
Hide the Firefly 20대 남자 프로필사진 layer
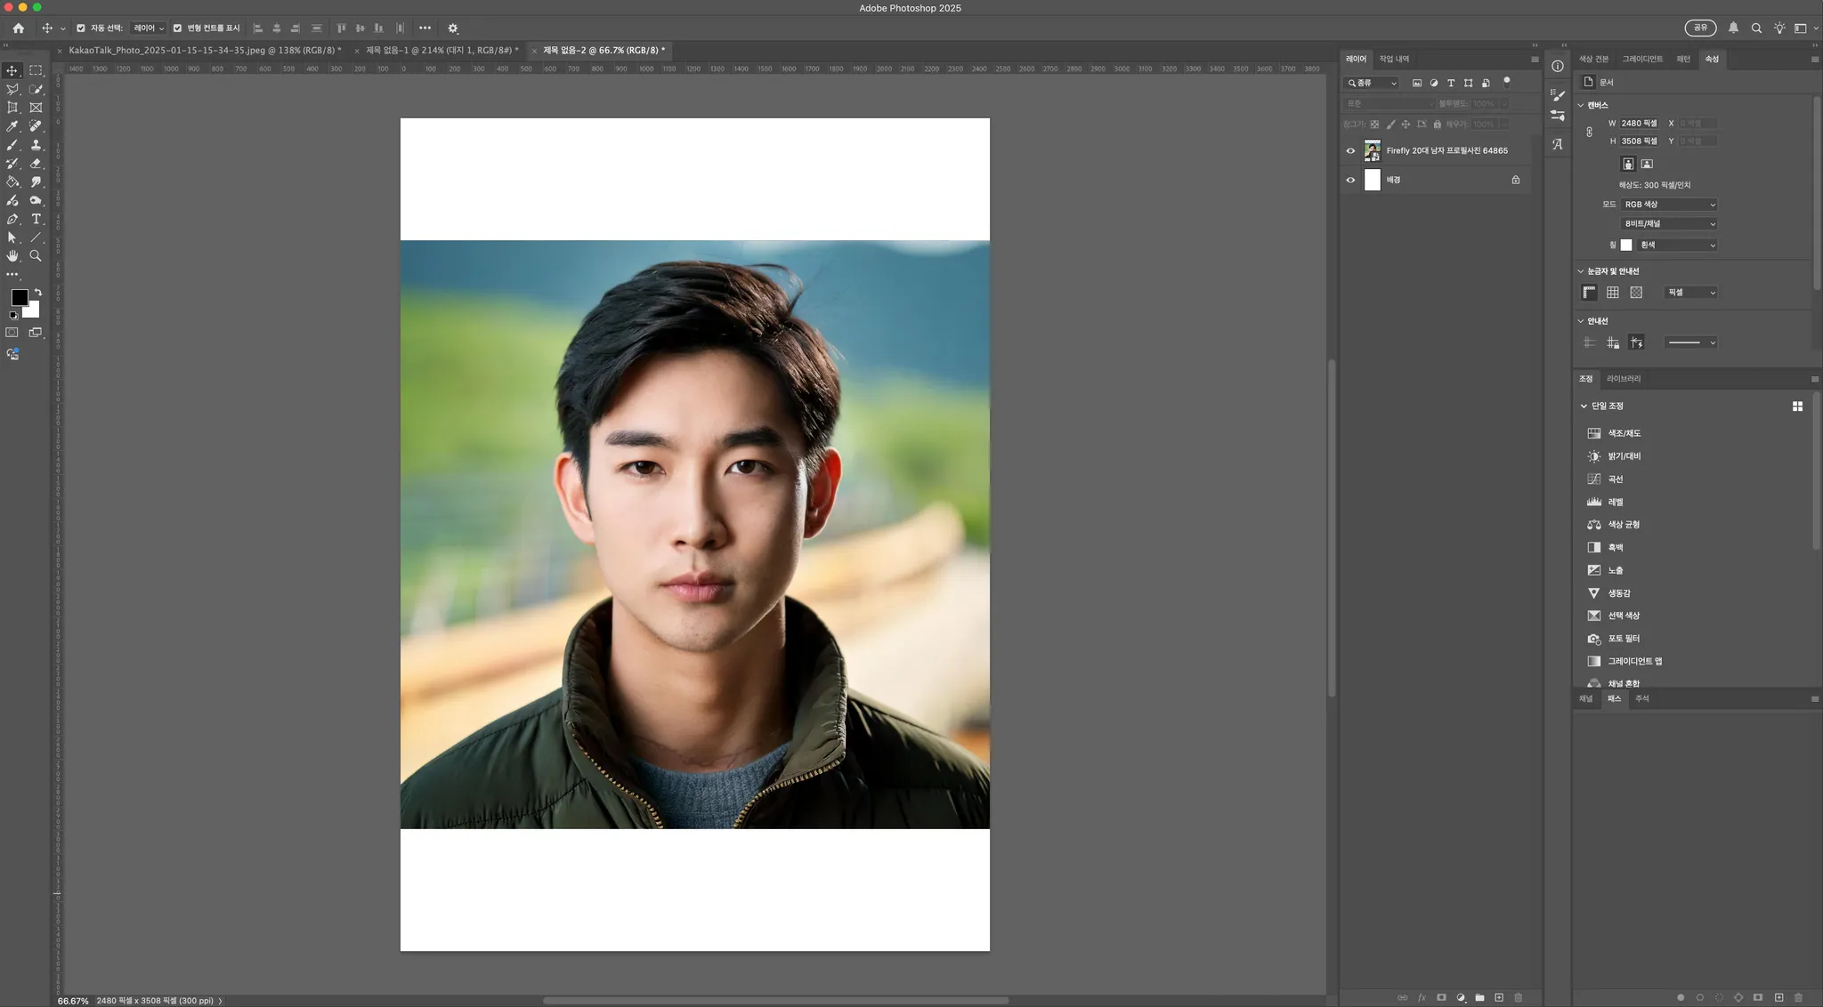click(x=1350, y=151)
